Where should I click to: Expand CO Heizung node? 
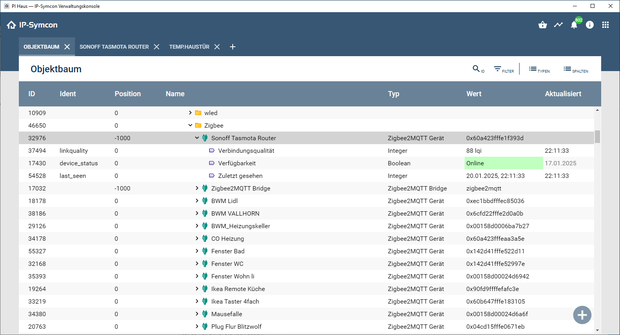click(197, 238)
